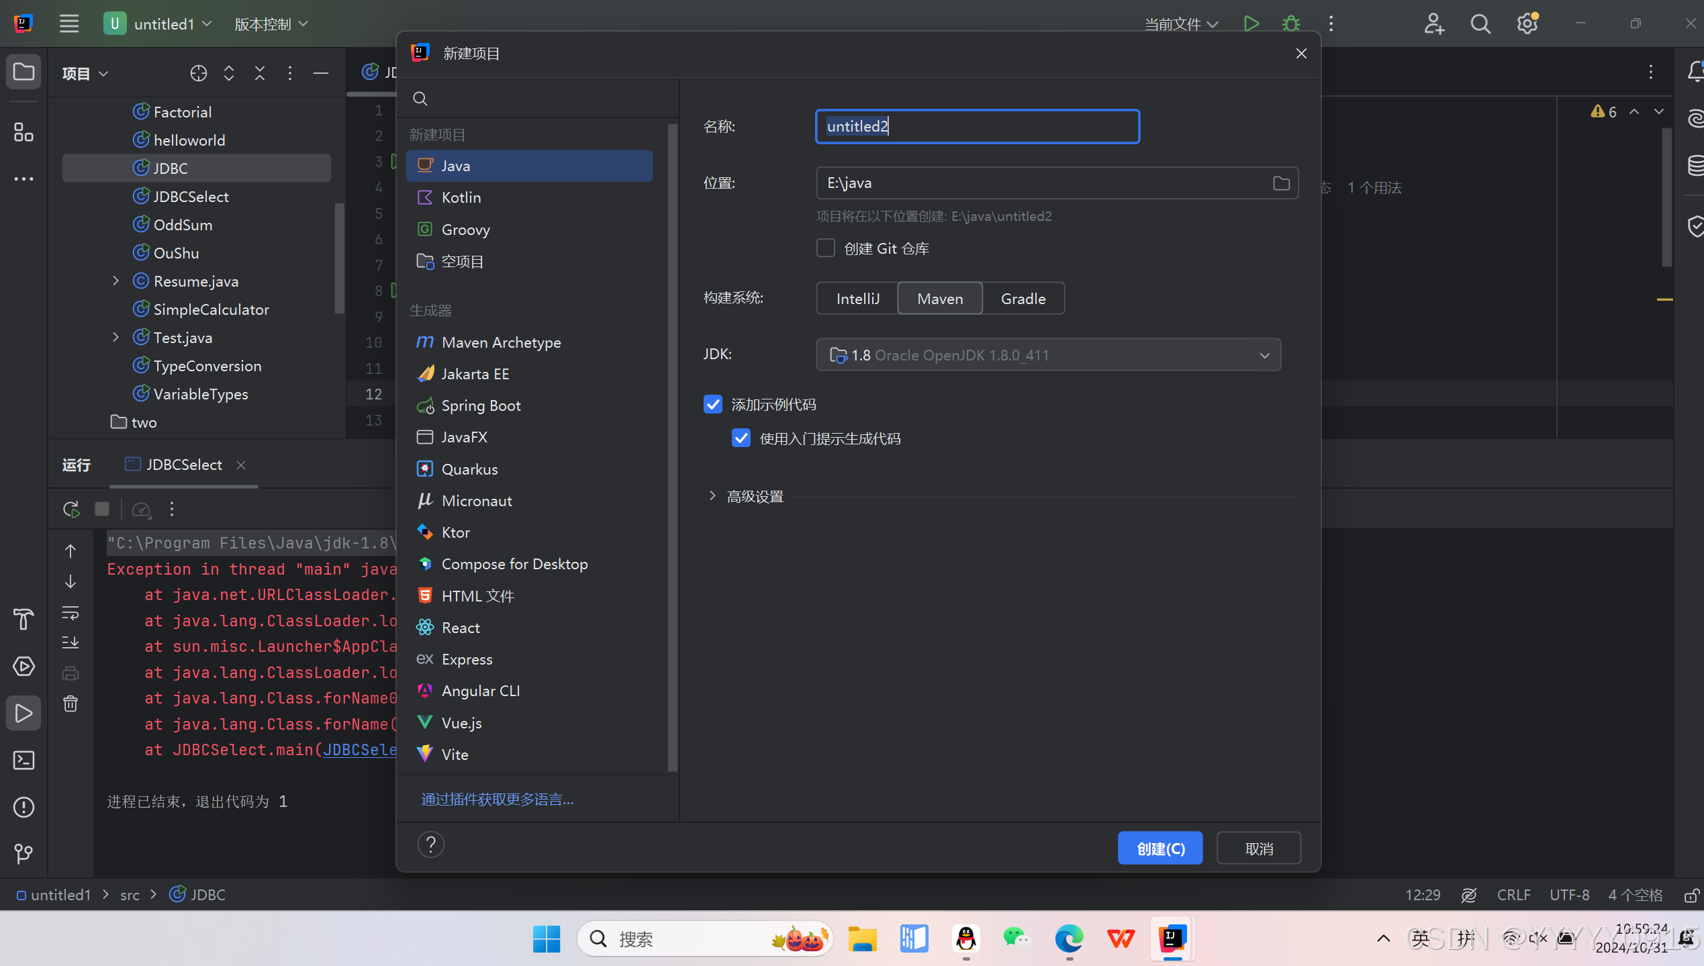Expand the Resume.java tree node

[x=115, y=281]
